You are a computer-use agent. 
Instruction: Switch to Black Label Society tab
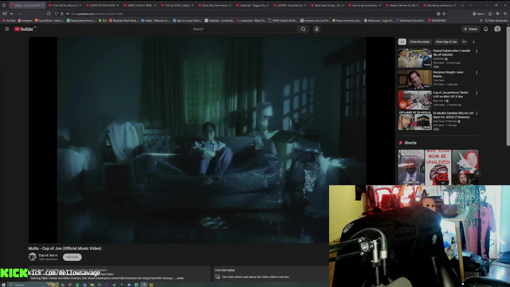coord(327,5)
